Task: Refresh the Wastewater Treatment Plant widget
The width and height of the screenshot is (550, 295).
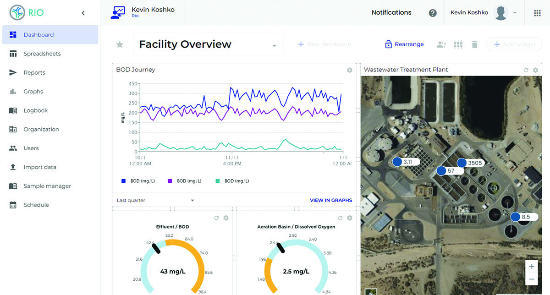Action: pyautogui.click(x=526, y=70)
